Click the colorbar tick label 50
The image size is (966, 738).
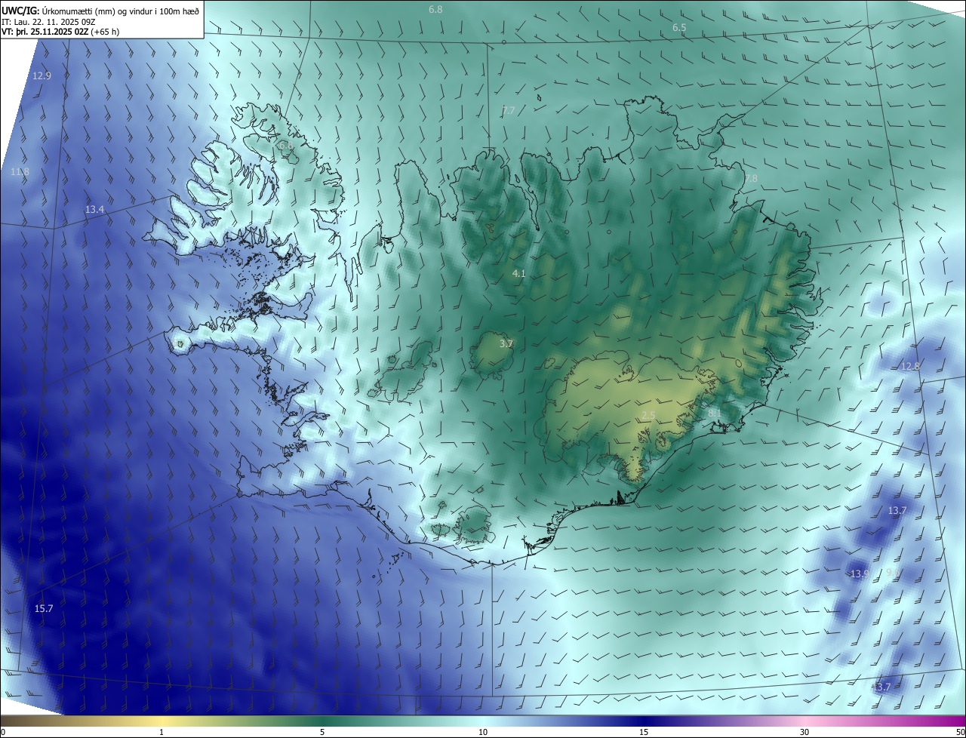(960, 732)
